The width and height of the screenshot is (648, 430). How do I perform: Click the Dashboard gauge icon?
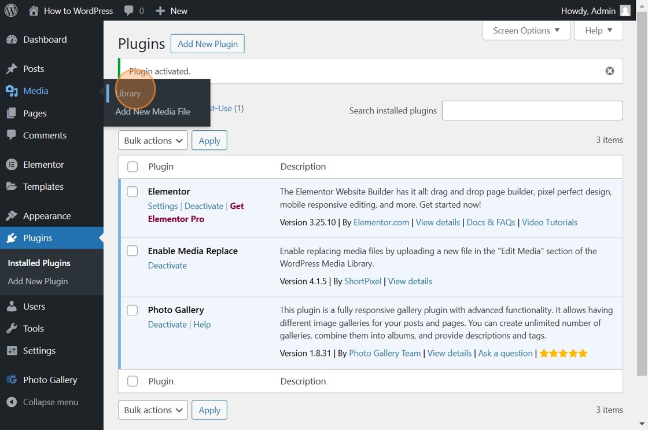12,40
